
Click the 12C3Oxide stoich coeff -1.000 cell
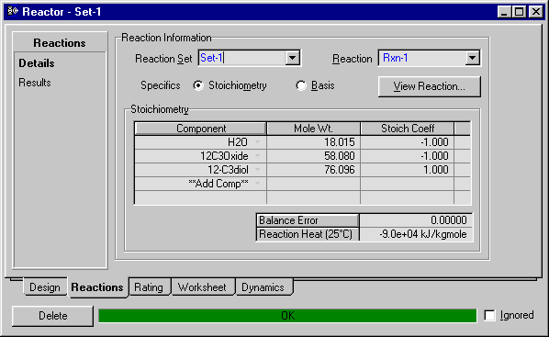(x=408, y=156)
